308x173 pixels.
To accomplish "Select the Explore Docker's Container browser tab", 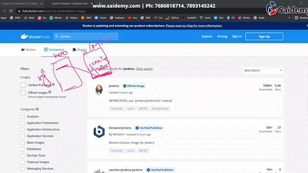I will [70, 3].
